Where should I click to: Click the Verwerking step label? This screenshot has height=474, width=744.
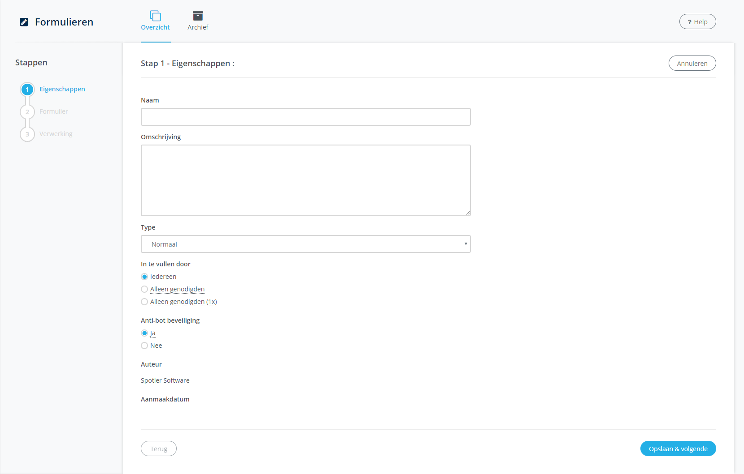pos(56,134)
